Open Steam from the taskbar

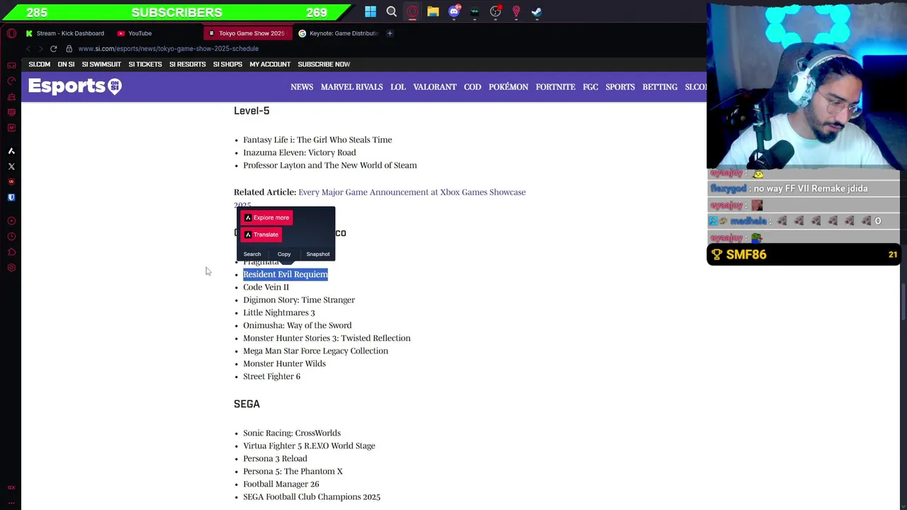537,11
